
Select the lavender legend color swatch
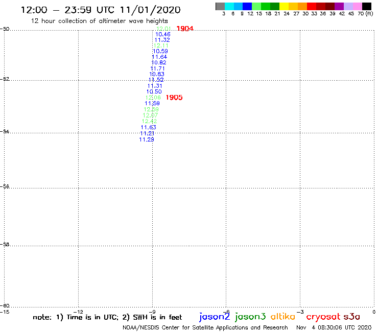(348, 6)
